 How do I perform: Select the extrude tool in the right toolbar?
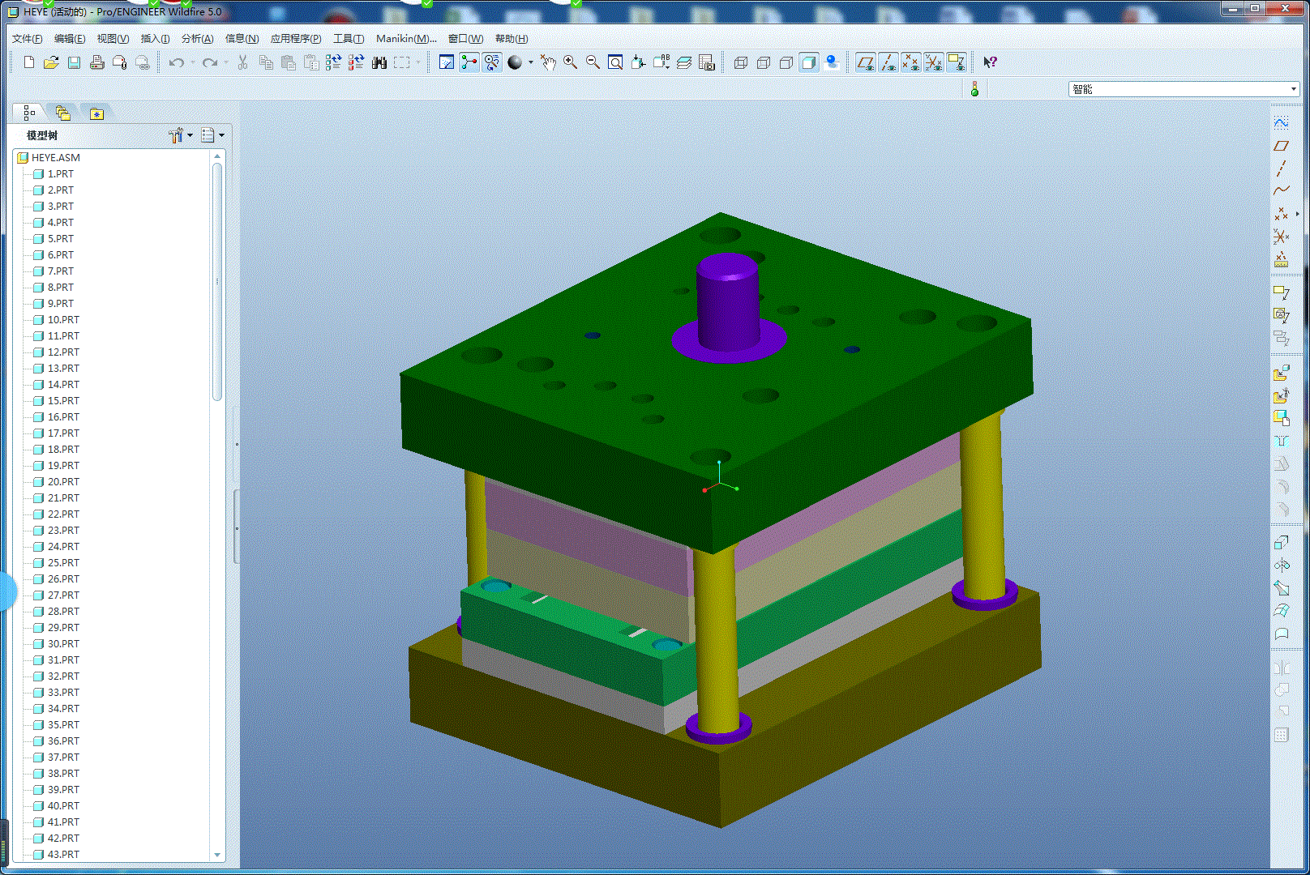(1281, 542)
